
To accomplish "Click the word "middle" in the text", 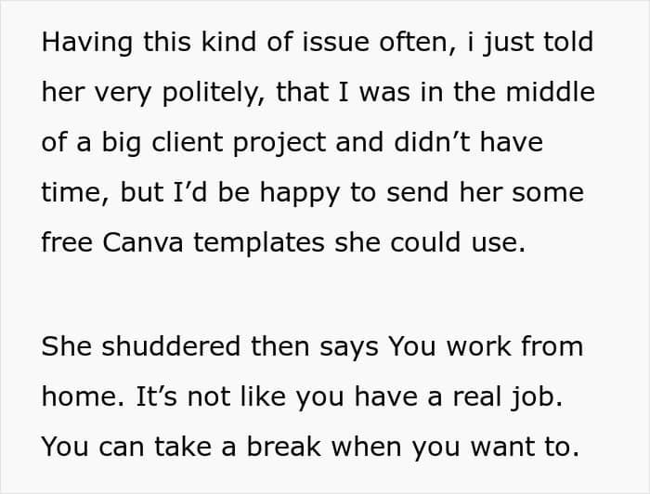I will click(551, 92).
